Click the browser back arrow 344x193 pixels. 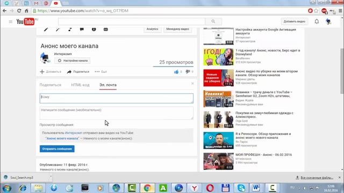[x=5, y=11]
